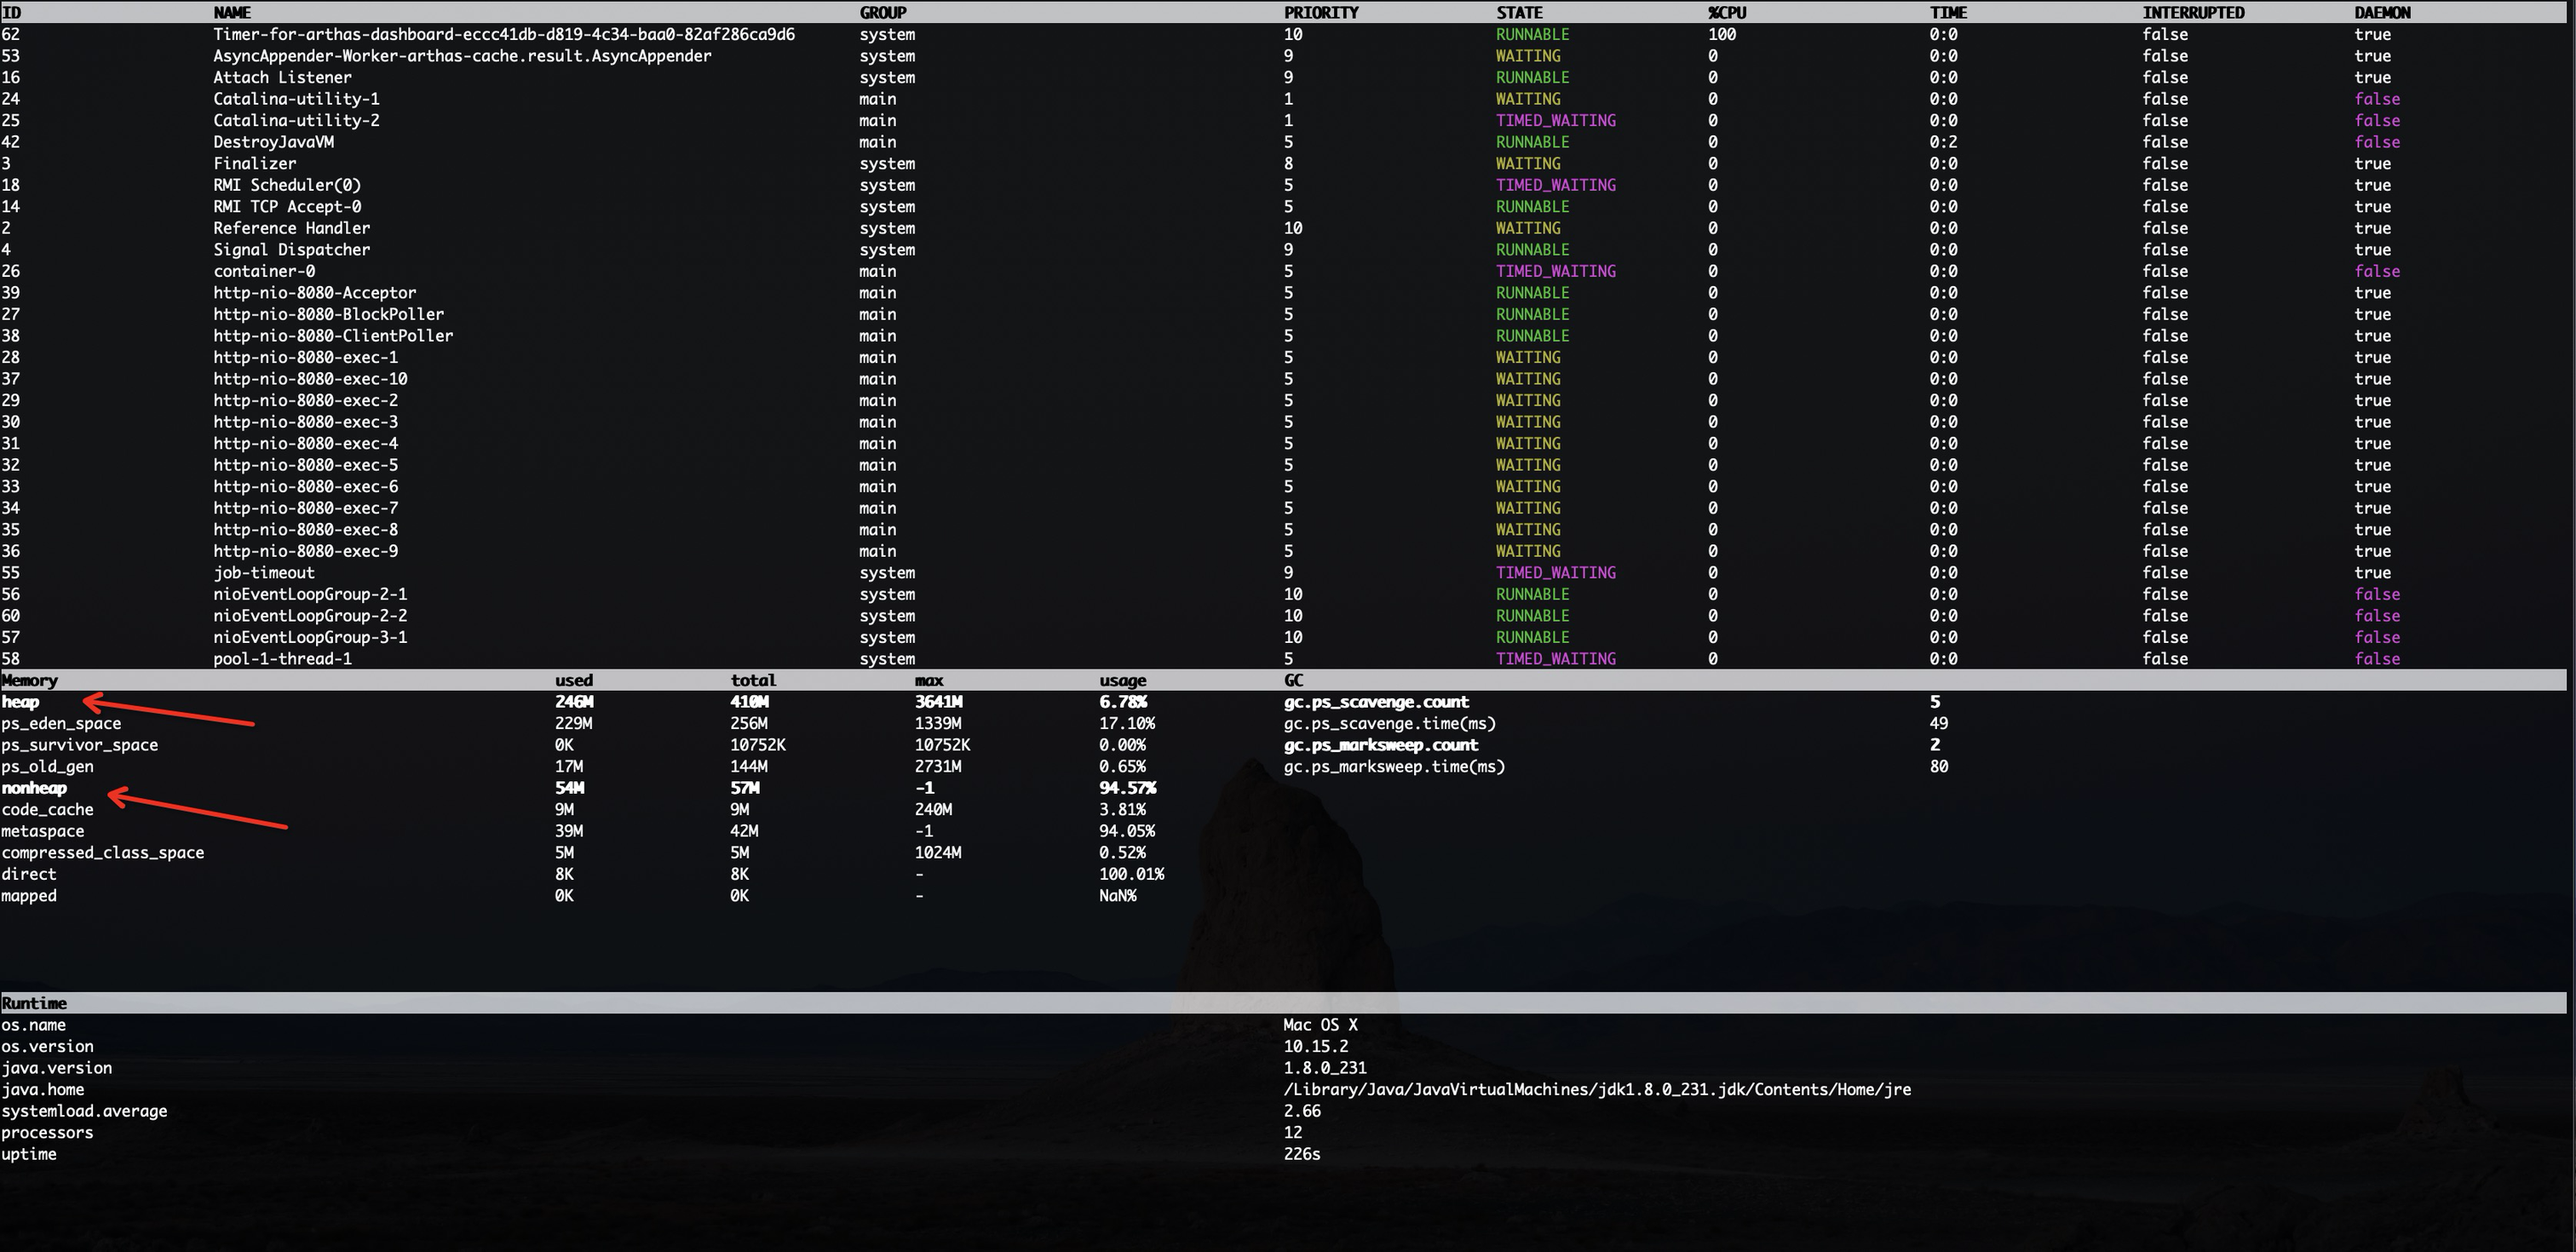Click the nioEventLoopGroup-3-1 thread name

pyautogui.click(x=310, y=637)
